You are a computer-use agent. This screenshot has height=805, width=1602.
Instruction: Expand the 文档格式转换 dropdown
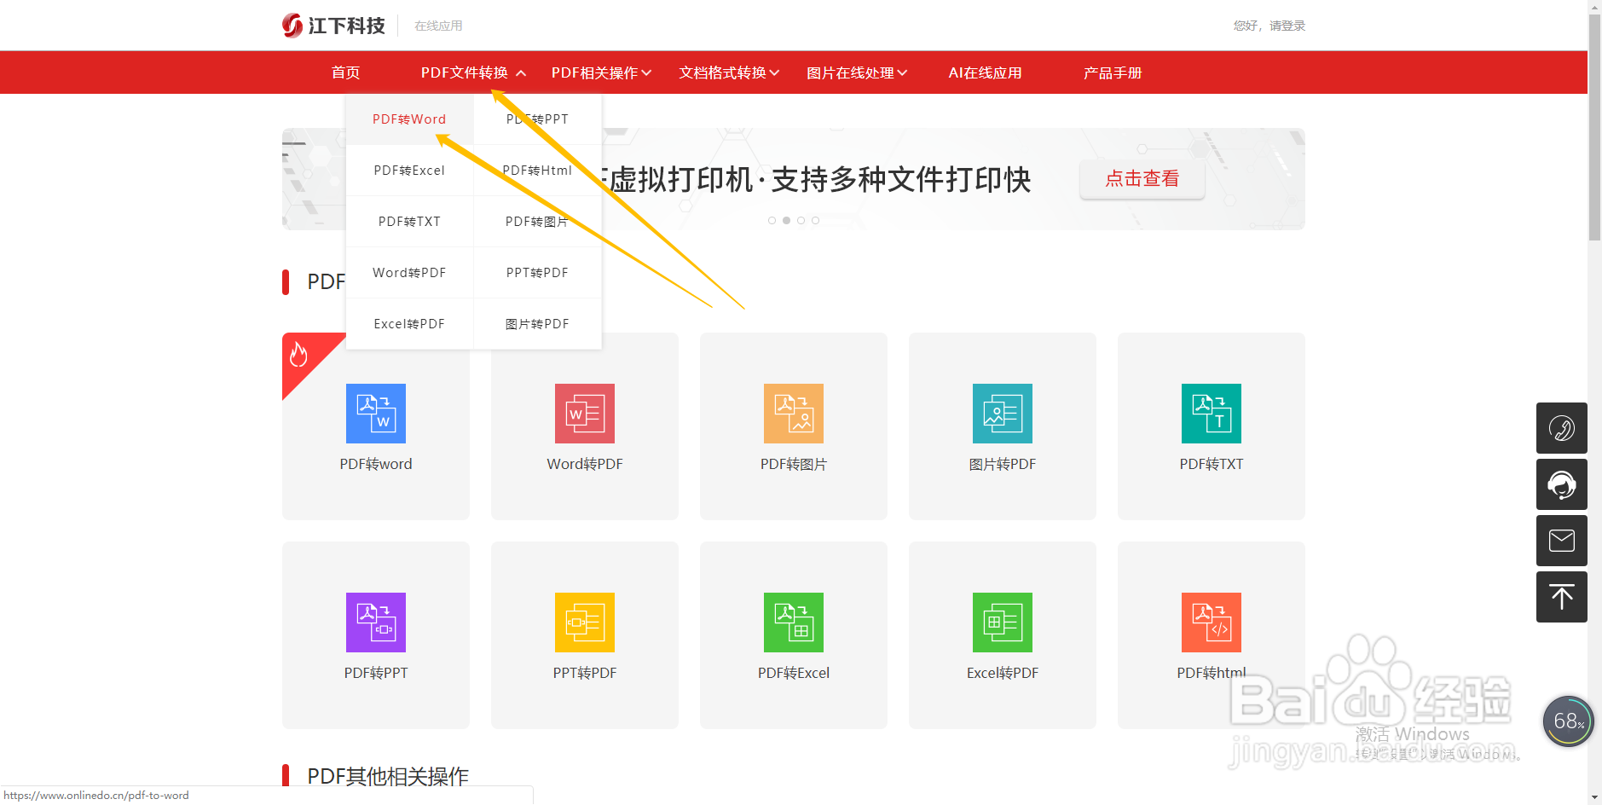pyautogui.click(x=727, y=72)
